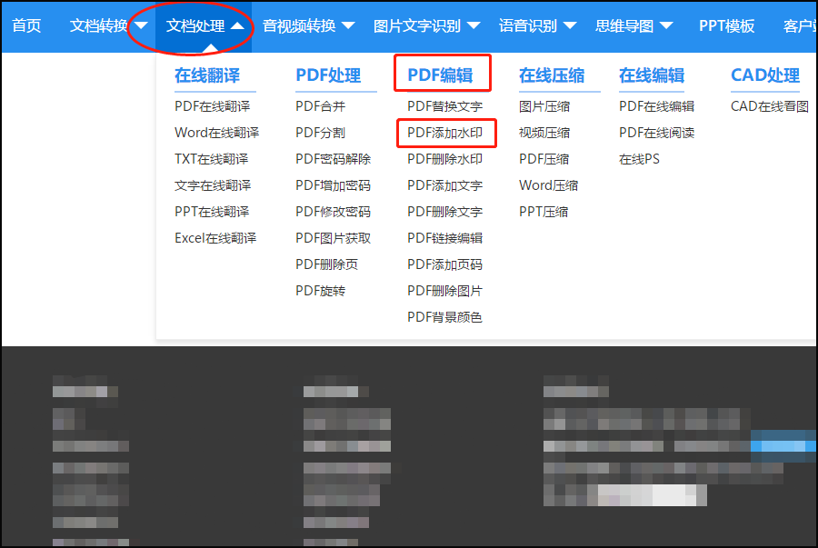Choose Word压缩 entry
This screenshot has height=548, width=818.
548,185
